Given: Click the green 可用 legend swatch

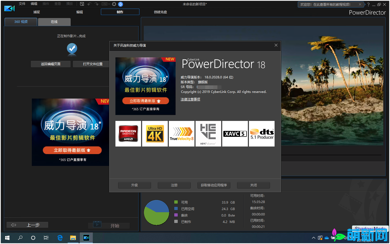Looking at the screenshot, I should coord(176,202).
